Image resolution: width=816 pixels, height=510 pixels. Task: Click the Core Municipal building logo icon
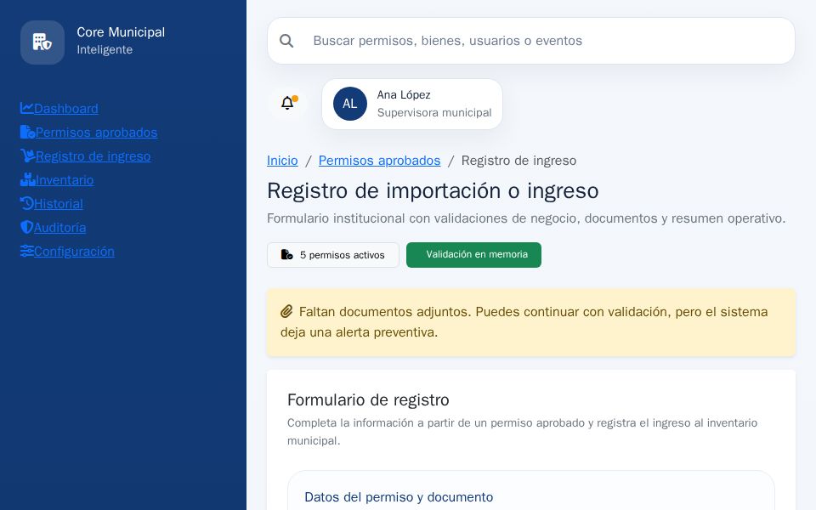[42, 42]
